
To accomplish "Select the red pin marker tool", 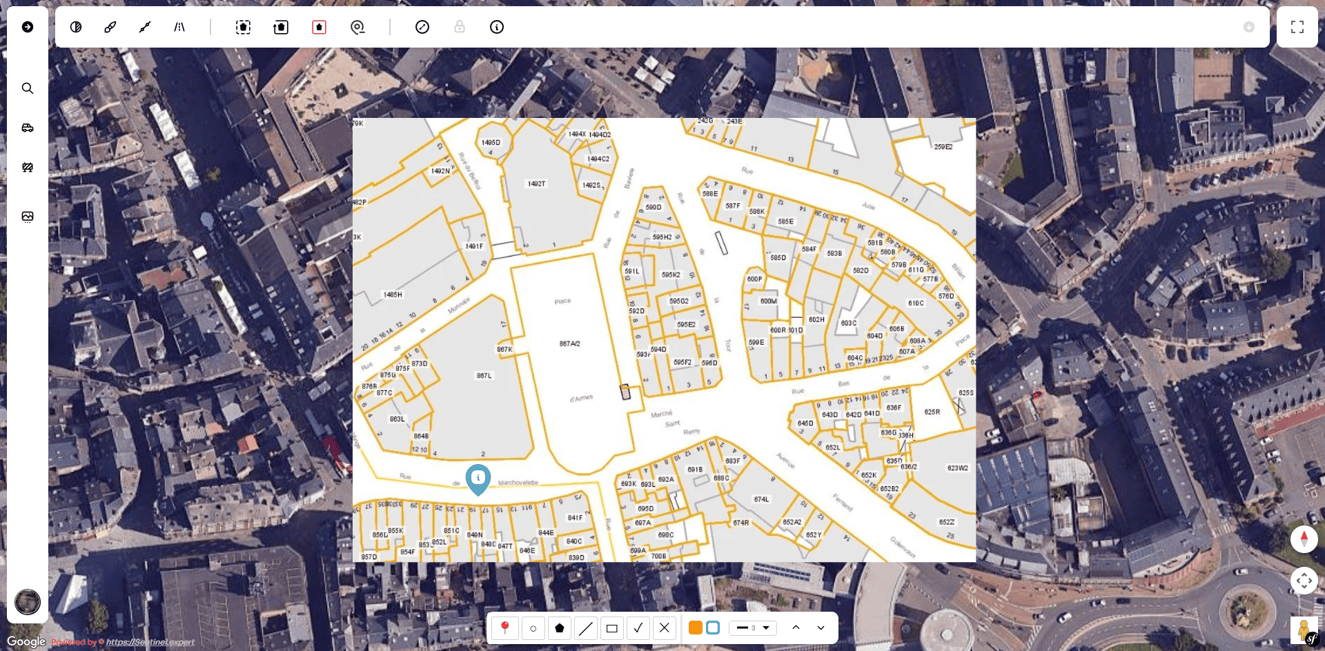I will pyautogui.click(x=505, y=628).
